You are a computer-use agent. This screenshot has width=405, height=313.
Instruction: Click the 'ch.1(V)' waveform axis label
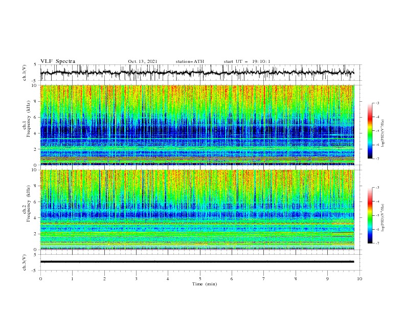(x=25, y=73)
